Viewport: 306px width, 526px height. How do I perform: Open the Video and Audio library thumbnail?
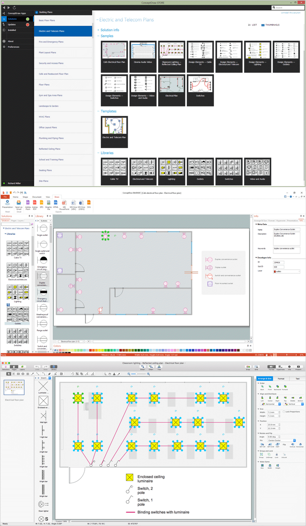pos(258,171)
